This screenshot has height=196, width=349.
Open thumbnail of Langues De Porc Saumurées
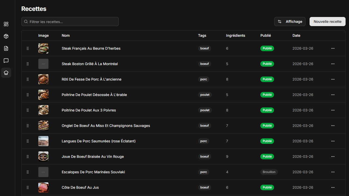pos(43,141)
